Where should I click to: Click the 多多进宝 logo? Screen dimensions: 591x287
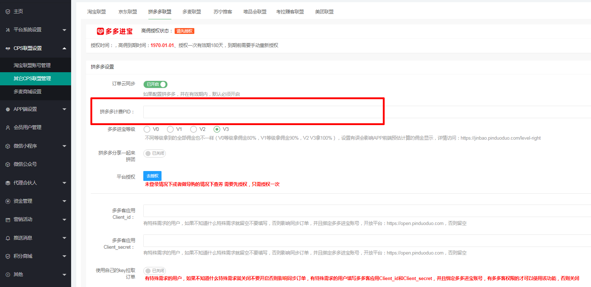point(114,31)
